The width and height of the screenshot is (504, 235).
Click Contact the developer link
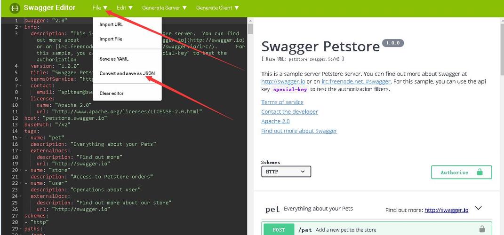(289, 112)
